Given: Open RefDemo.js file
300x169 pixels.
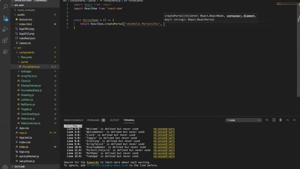Looking at the screenshot, I should click(28, 104).
